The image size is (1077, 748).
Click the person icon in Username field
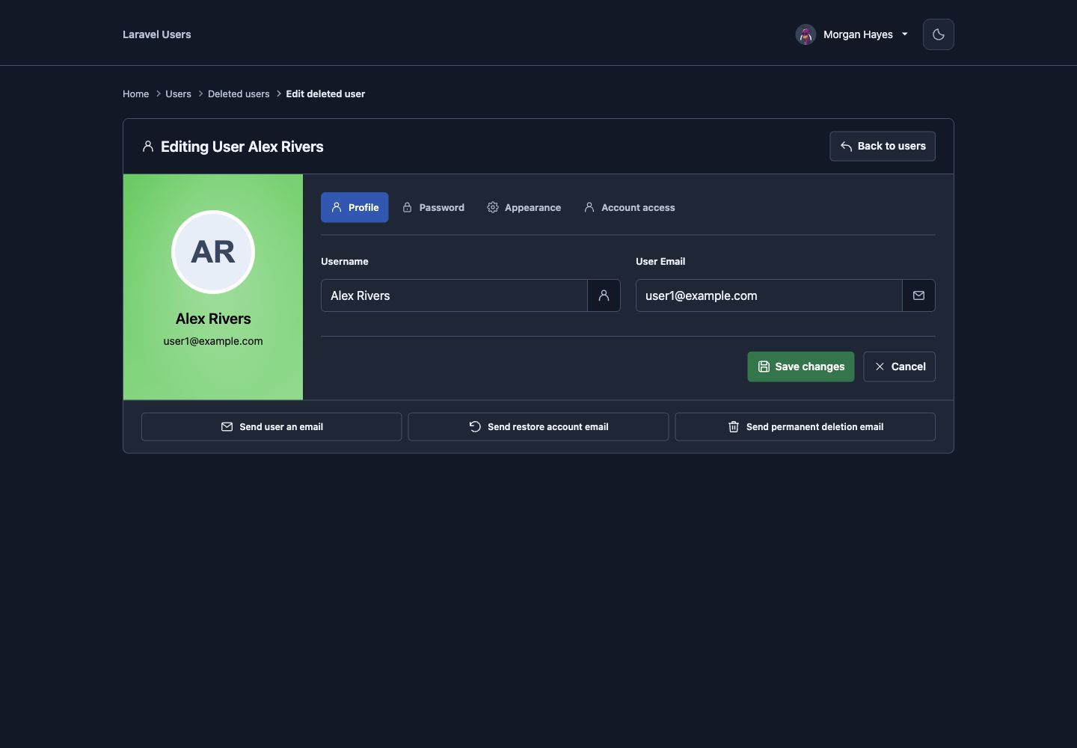tap(604, 295)
